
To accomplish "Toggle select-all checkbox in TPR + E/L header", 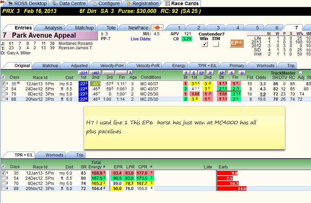I will click(x=3, y=166).
